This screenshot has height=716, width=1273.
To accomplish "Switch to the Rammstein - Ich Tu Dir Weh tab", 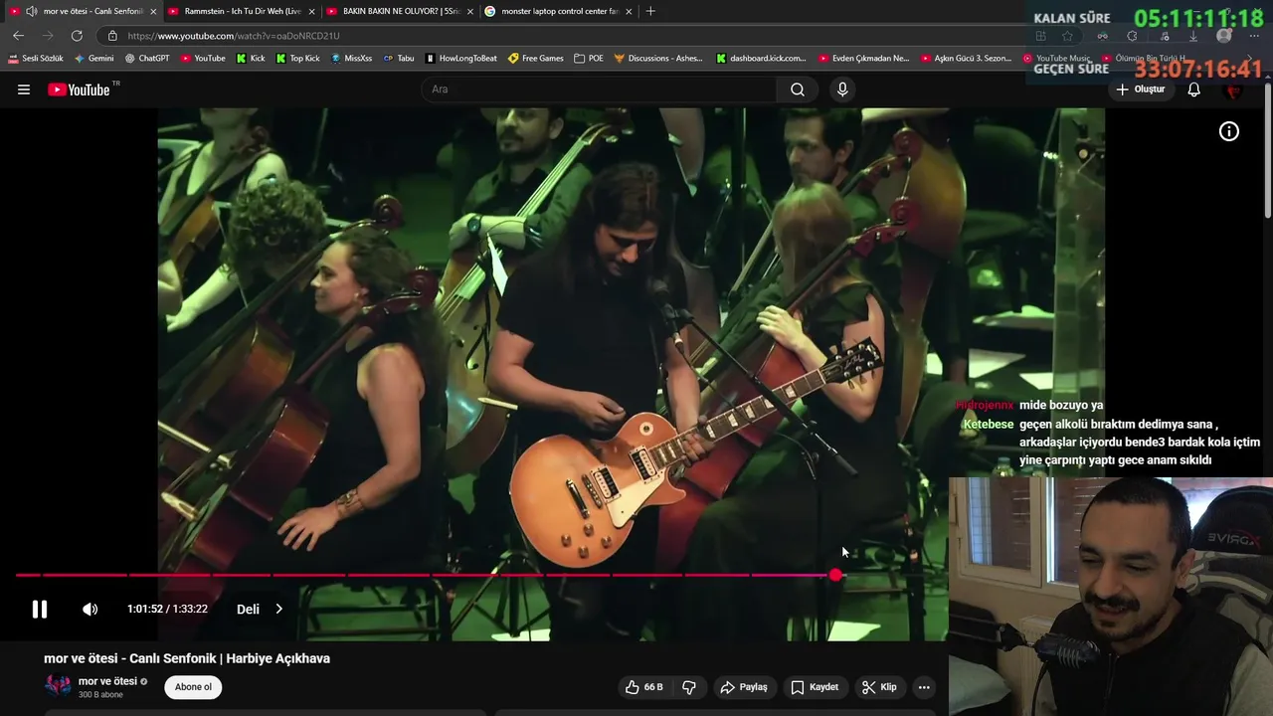I will pyautogui.click(x=243, y=11).
